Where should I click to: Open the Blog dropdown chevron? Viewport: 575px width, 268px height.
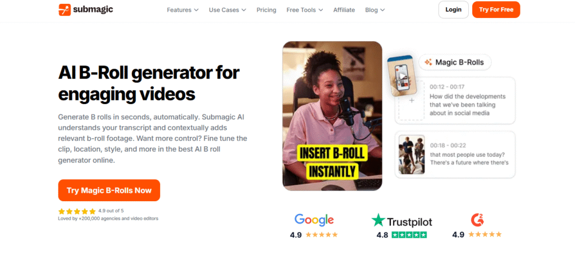pyautogui.click(x=382, y=10)
